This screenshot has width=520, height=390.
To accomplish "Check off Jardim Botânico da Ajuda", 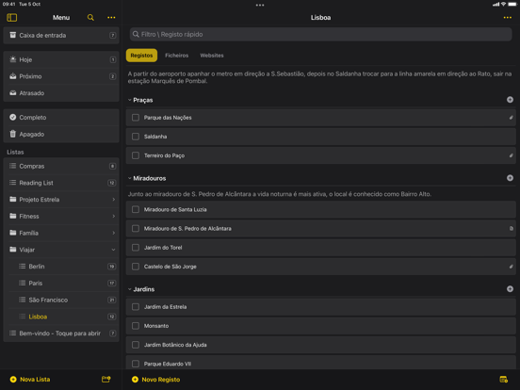I will tap(136, 345).
